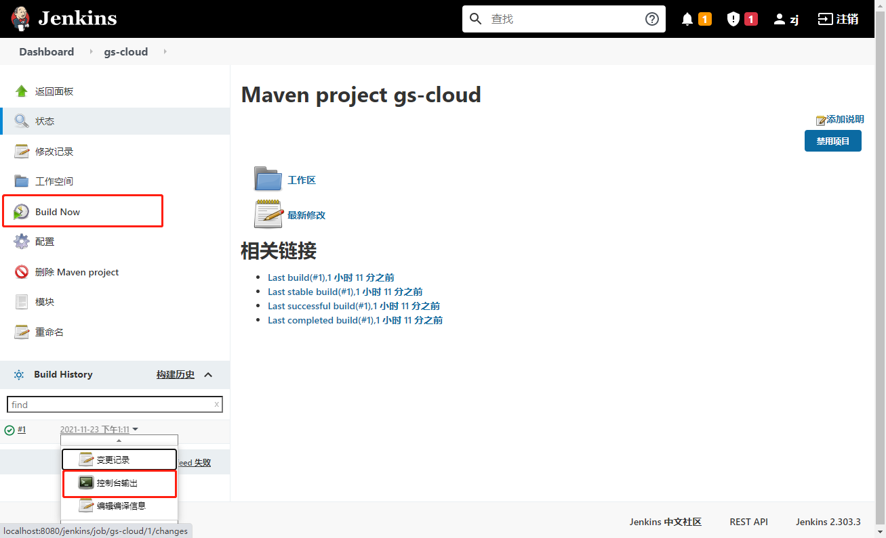Image resolution: width=886 pixels, height=538 pixels.
Task: Click Jenkins 2.303.3 version link
Action: pos(828,522)
